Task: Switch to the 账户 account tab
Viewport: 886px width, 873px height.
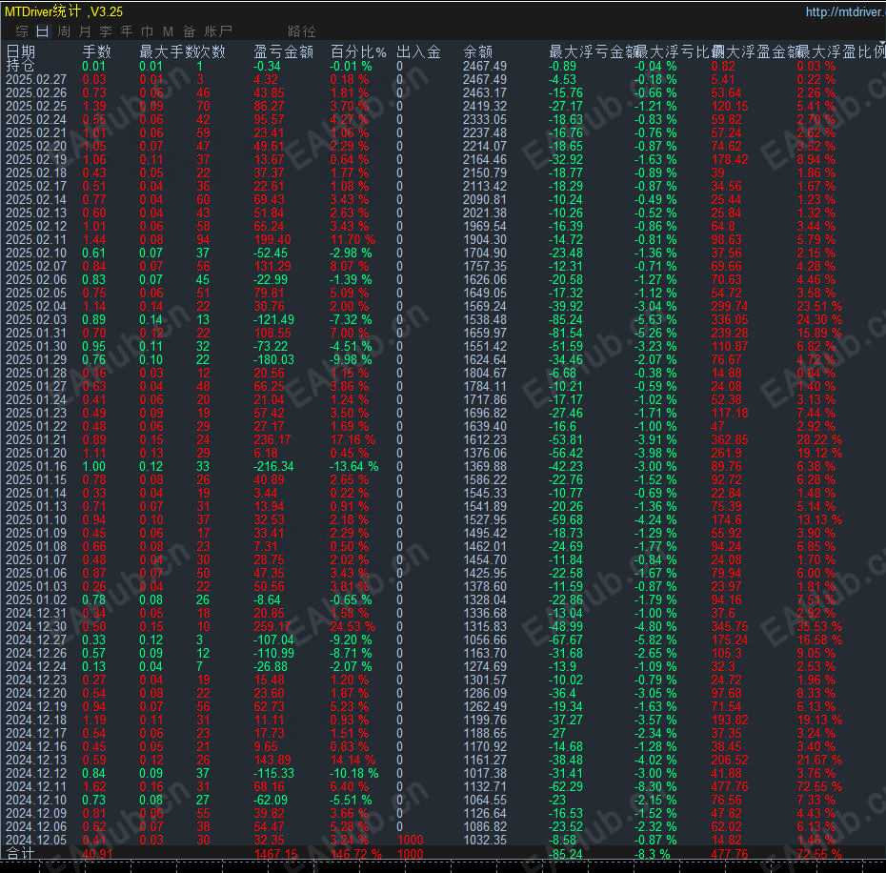Action: click(x=218, y=31)
